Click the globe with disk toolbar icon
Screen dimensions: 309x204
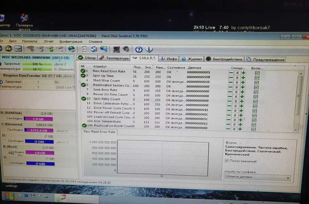point(72,49)
